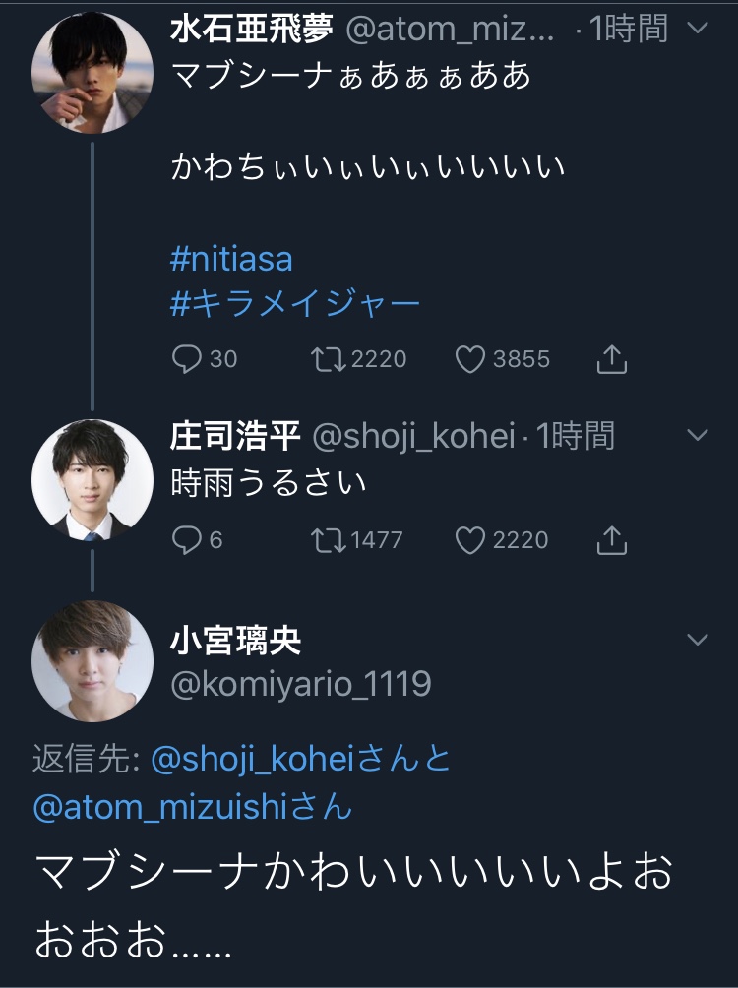Open options chevron on 水石亜飛夢 tweet

[x=697, y=27]
